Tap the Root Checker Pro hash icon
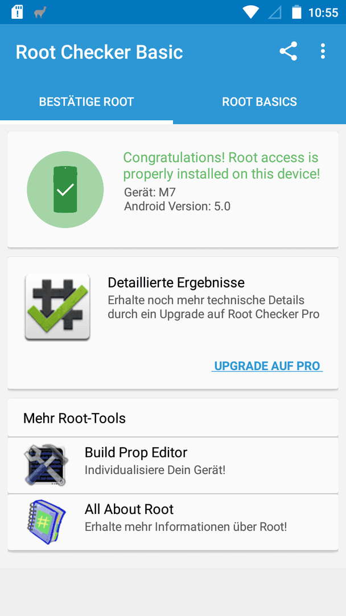346x616 pixels. (x=57, y=307)
